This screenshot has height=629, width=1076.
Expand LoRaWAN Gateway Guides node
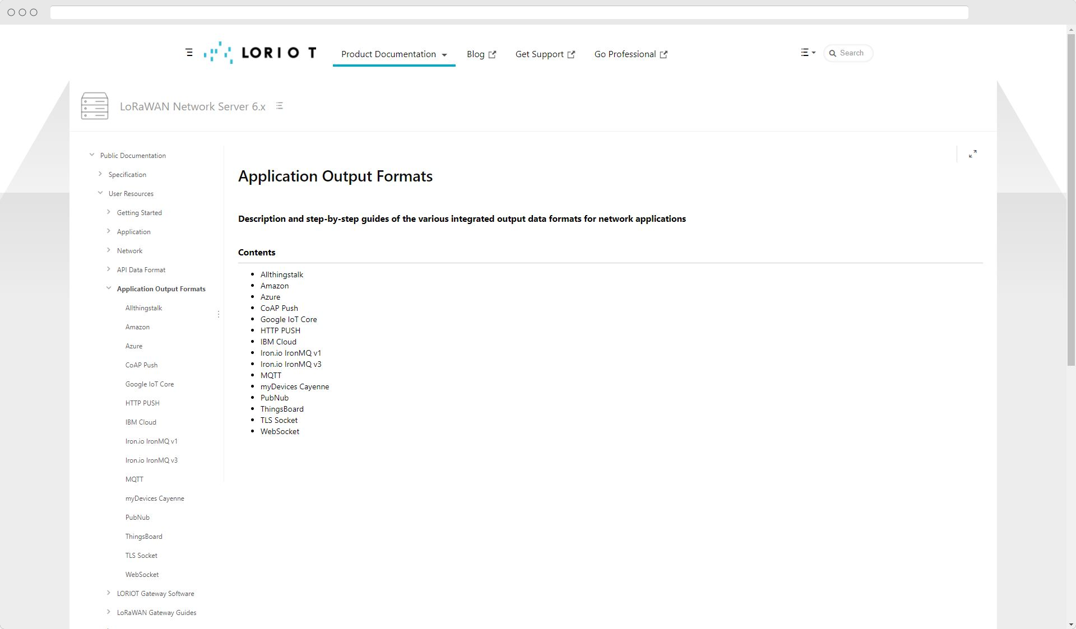[x=109, y=612]
